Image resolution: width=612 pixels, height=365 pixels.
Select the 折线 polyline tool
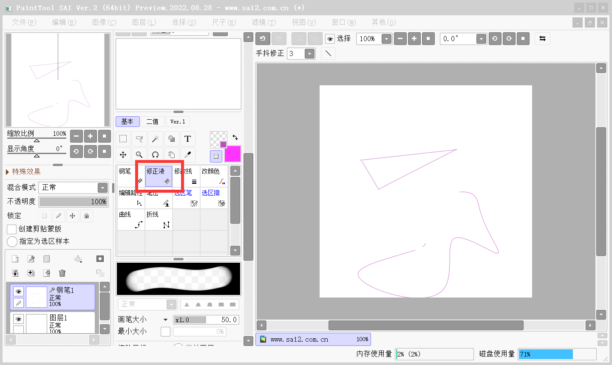[159, 220]
